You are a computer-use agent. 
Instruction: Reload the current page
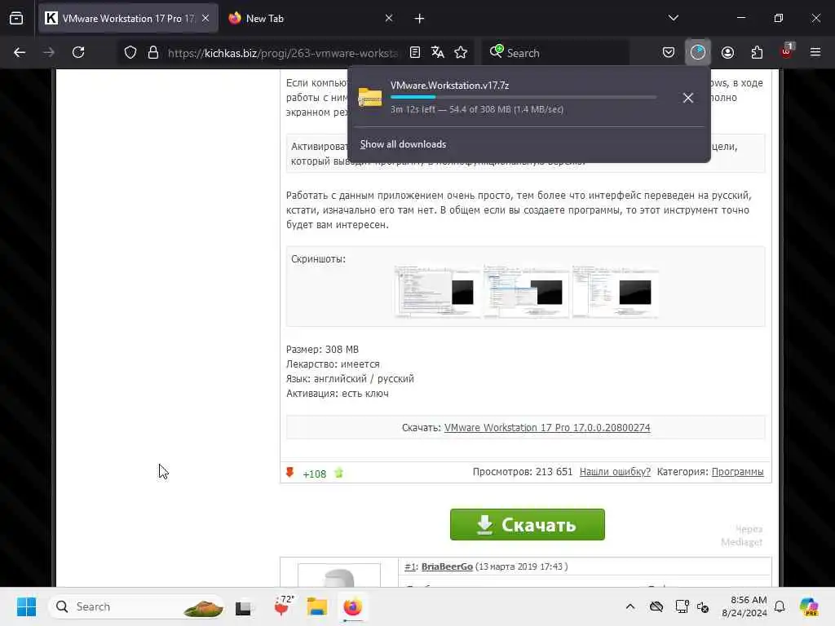tap(78, 52)
